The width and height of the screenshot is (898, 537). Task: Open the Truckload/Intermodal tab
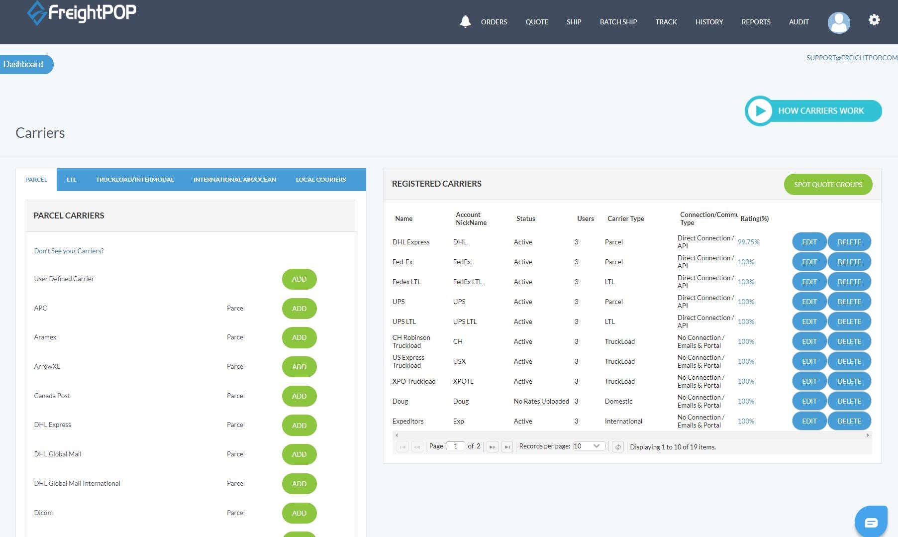coord(135,180)
